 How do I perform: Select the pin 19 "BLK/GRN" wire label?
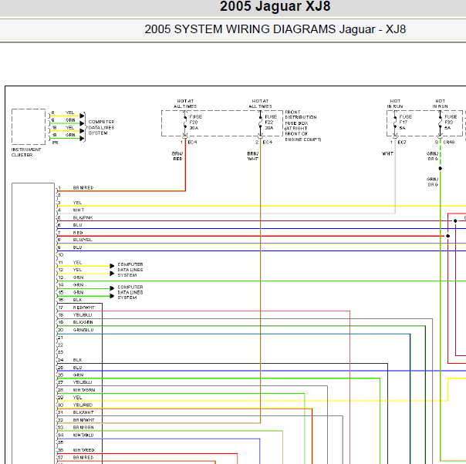(x=83, y=322)
